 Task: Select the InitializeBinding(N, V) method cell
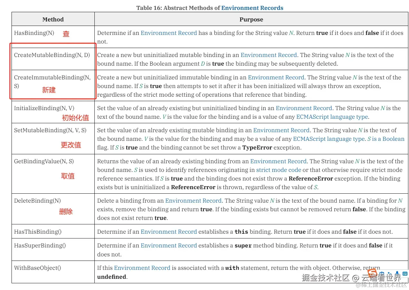pos(53,112)
